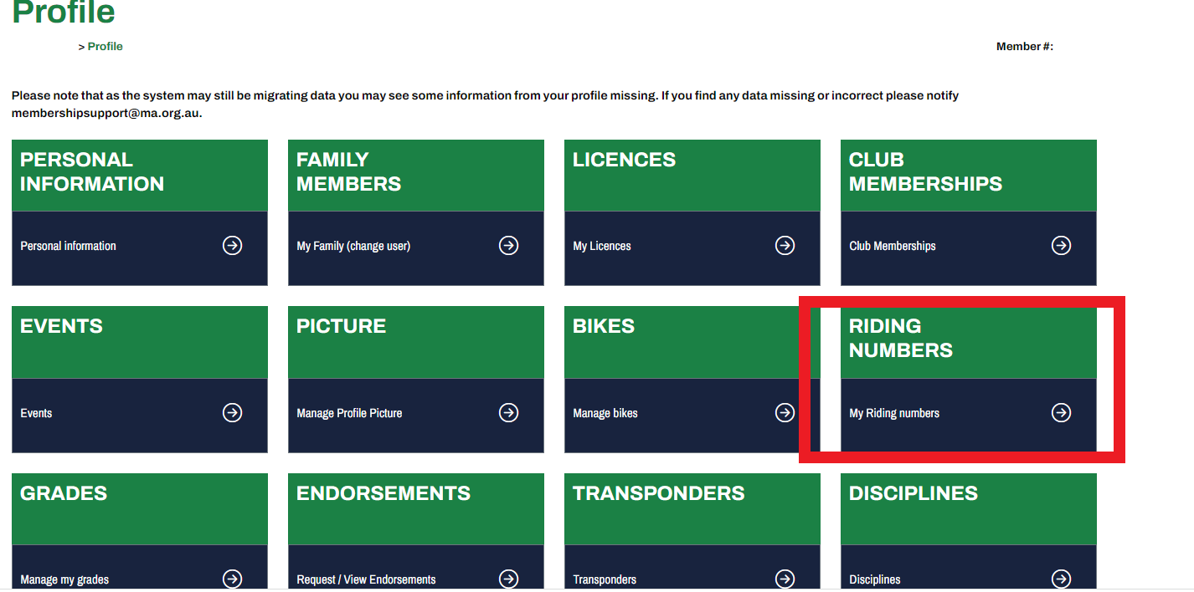This screenshot has height=592, width=1194.
Task: Click arrow icon beside Manage my grades
Action: coord(232,579)
